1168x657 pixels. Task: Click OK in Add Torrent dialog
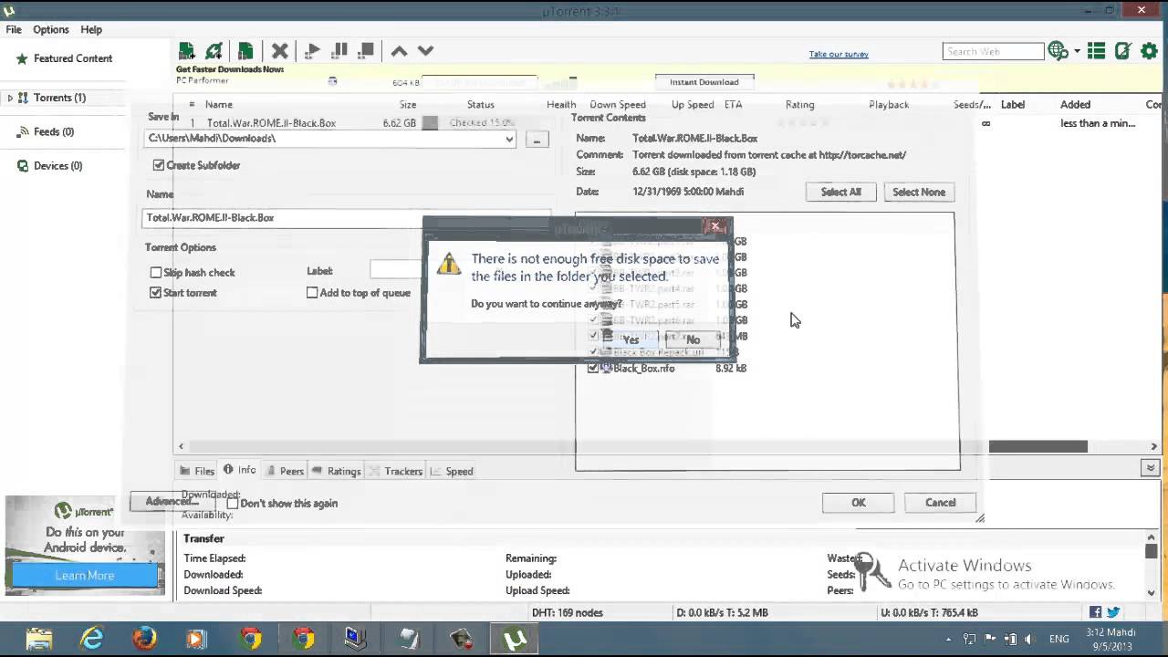pos(859,503)
